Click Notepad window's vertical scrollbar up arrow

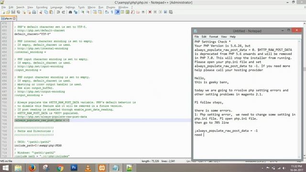coord(299,42)
